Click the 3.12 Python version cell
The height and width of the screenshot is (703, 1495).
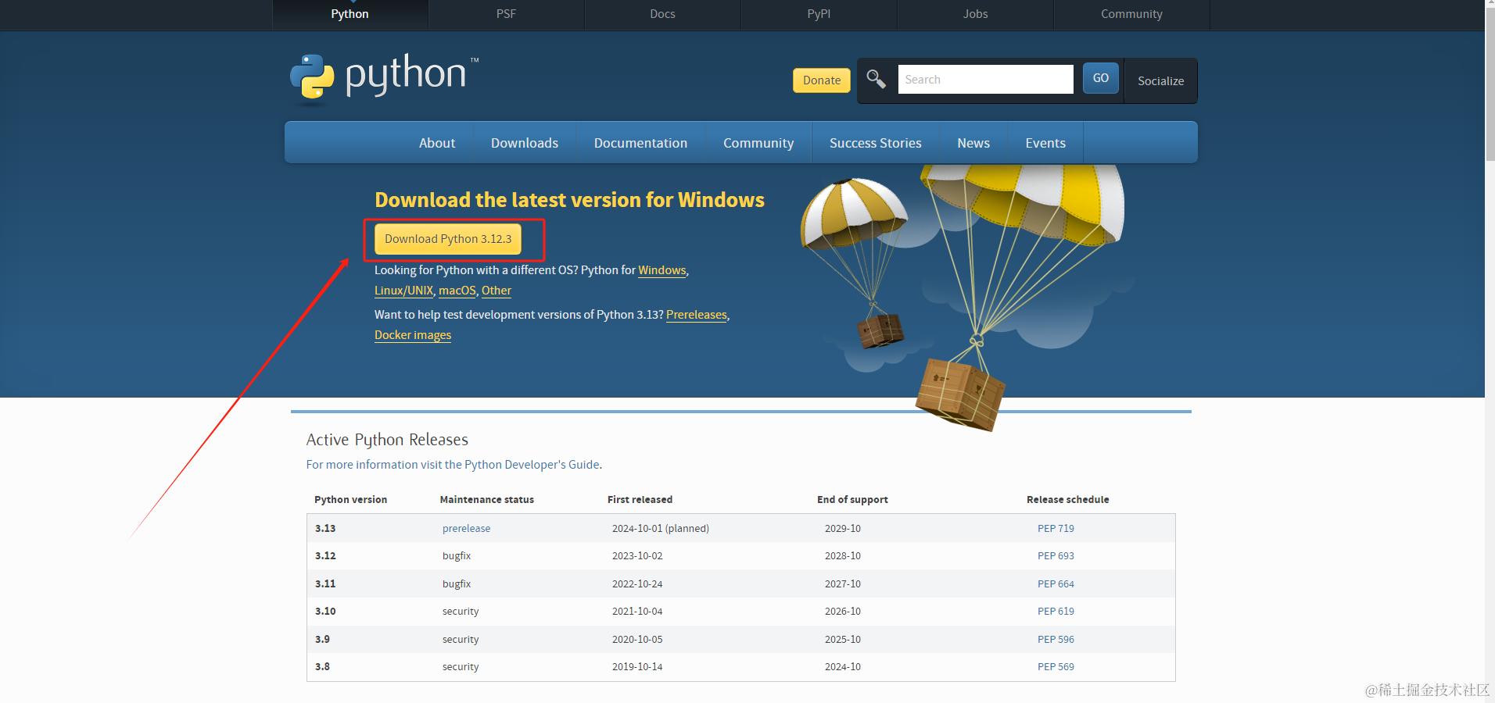click(325, 556)
